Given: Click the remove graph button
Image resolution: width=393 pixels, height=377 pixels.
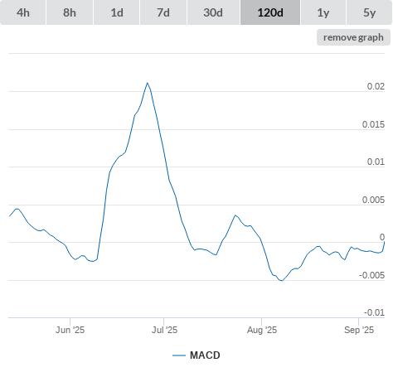Looking at the screenshot, I should (x=353, y=37).
